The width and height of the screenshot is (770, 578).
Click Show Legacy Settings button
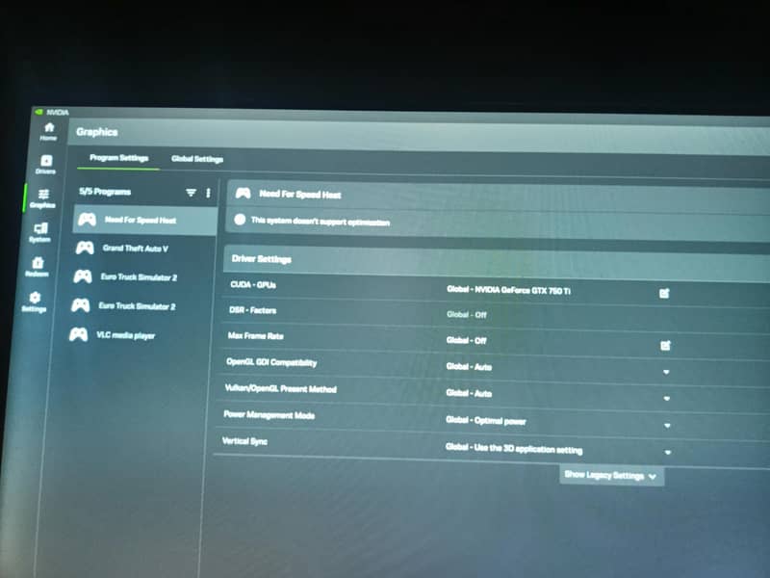tap(611, 475)
